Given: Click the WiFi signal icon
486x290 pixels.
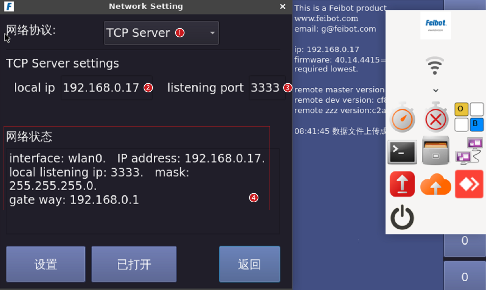Looking at the screenshot, I should (x=435, y=66).
